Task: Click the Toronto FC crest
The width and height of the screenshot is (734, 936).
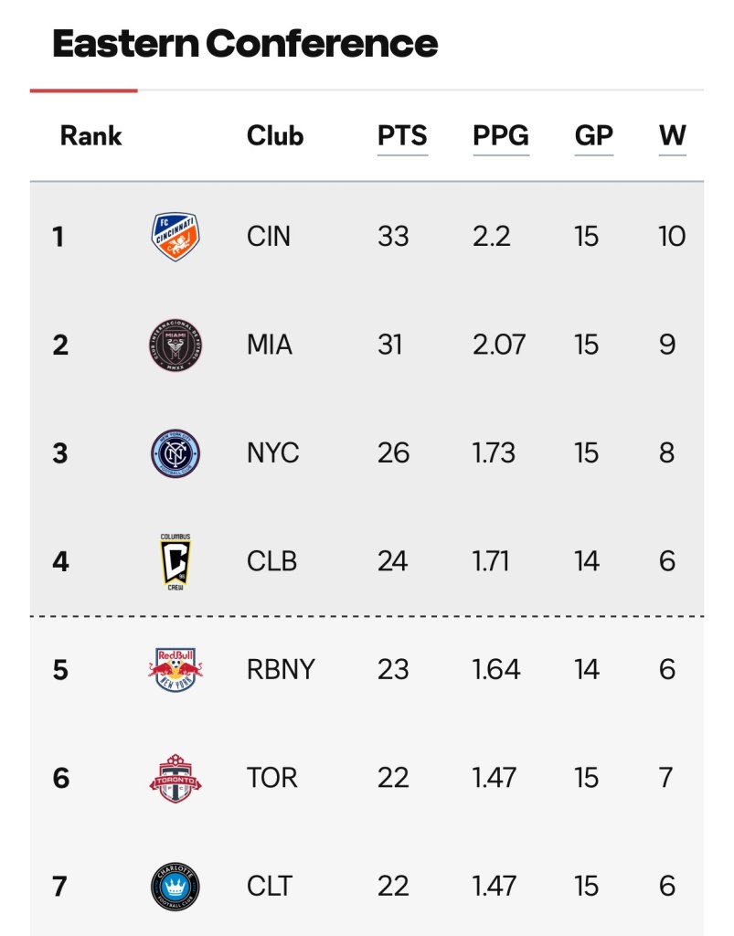Action: (175, 778)
